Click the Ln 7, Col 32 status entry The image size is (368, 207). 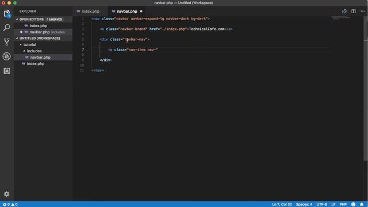point(282,205)
